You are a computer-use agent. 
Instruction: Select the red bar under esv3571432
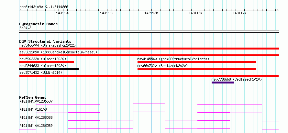(149, 76)
